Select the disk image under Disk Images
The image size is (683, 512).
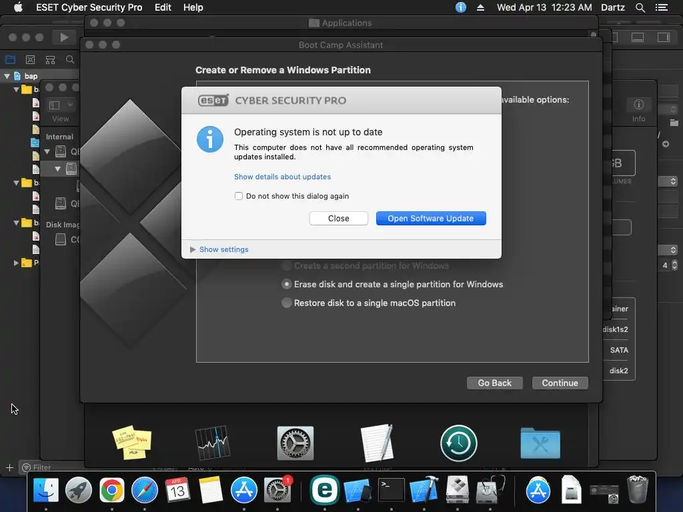tap(61, 239)
